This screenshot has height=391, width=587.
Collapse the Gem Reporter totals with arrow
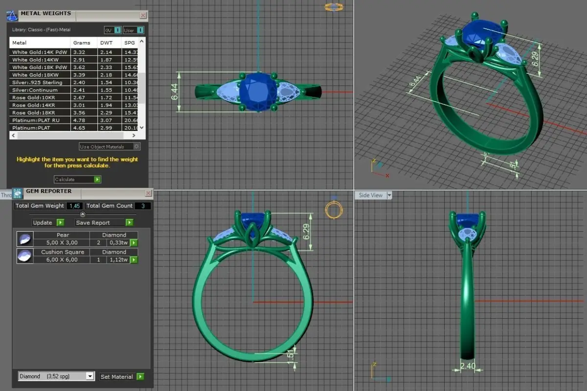pos(83,214)
